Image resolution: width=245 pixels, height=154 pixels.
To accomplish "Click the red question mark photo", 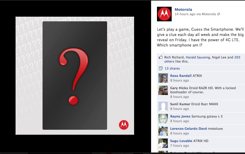I will tap(75, 76).
